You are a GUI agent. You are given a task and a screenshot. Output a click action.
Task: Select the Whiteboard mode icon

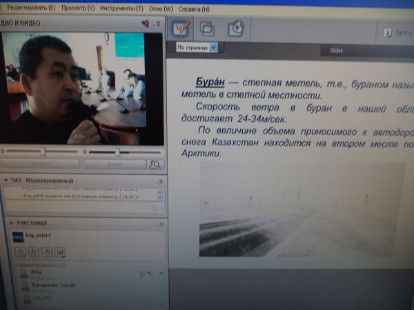pos(181,28)
